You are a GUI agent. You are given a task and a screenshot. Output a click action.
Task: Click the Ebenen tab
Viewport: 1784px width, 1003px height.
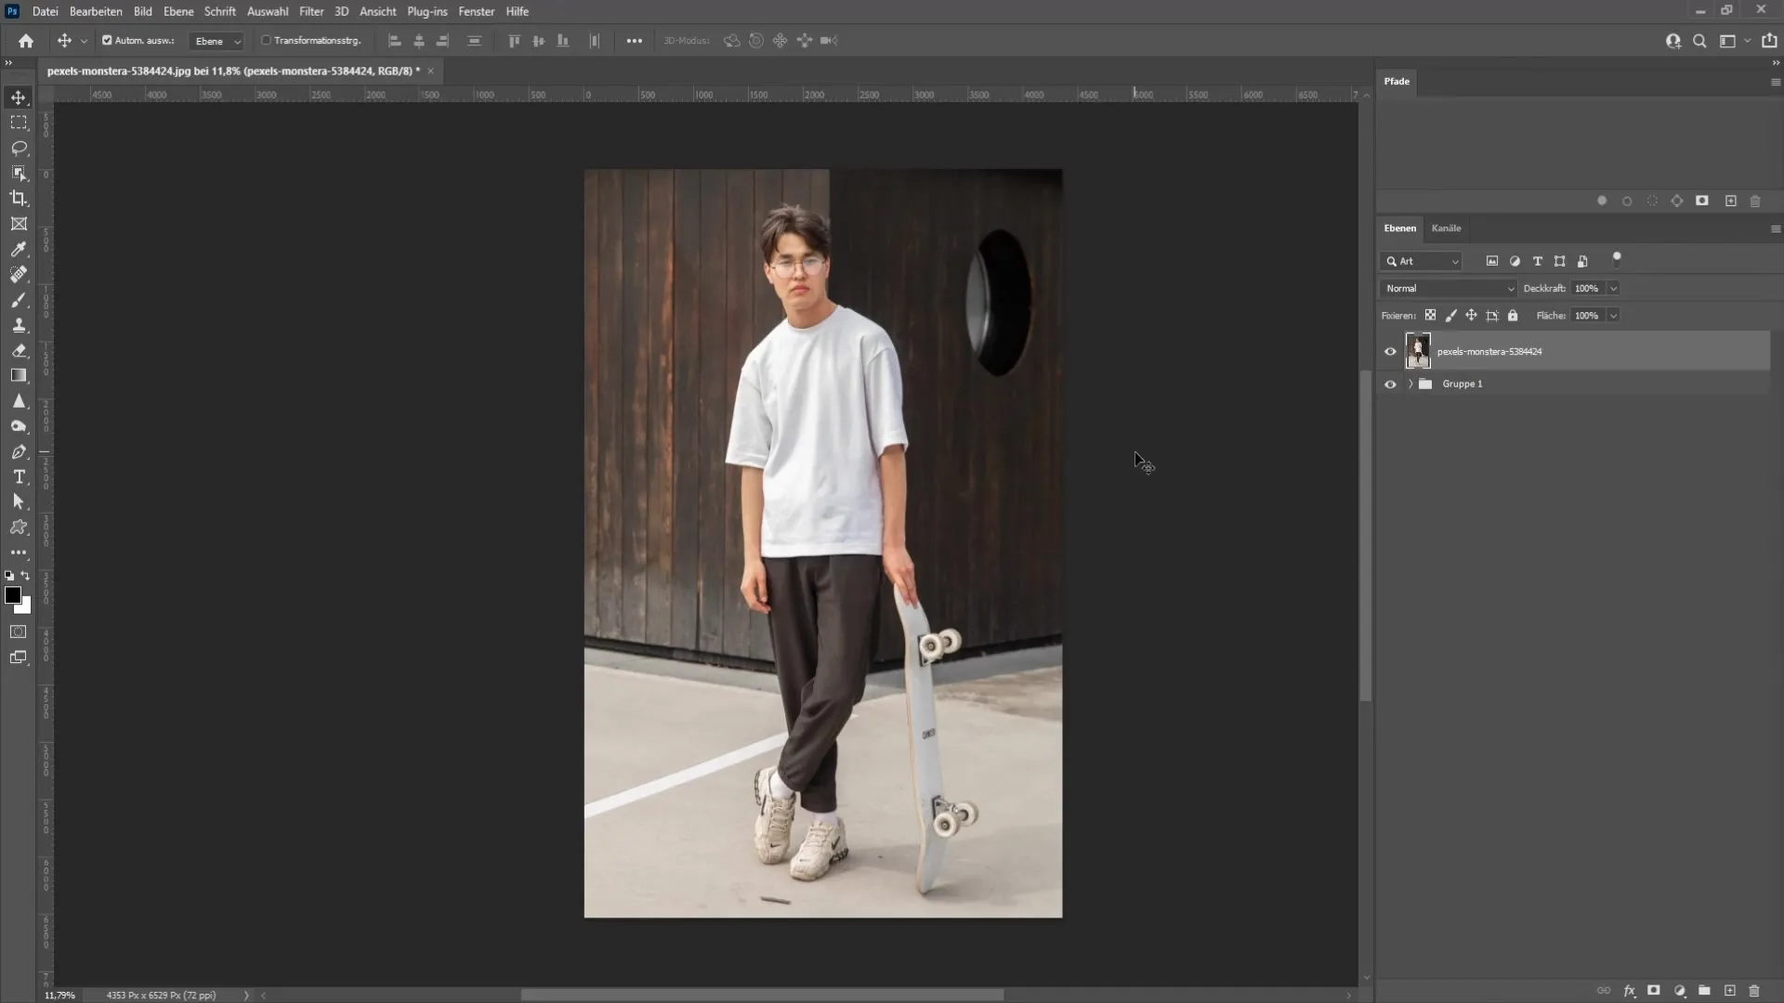(x=1399, y=228)
